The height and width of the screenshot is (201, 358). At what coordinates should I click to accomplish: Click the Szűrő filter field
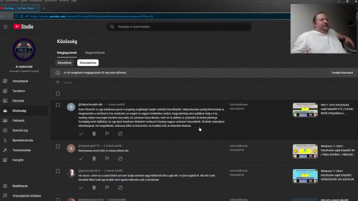pos(204,83)
